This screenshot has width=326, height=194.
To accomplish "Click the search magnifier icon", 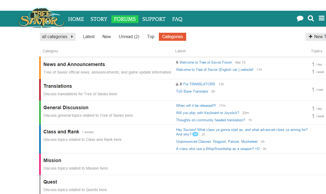I will click(x=311, y=19).
